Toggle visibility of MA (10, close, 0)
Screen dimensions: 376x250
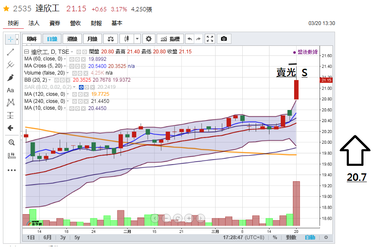click(72, 108)
